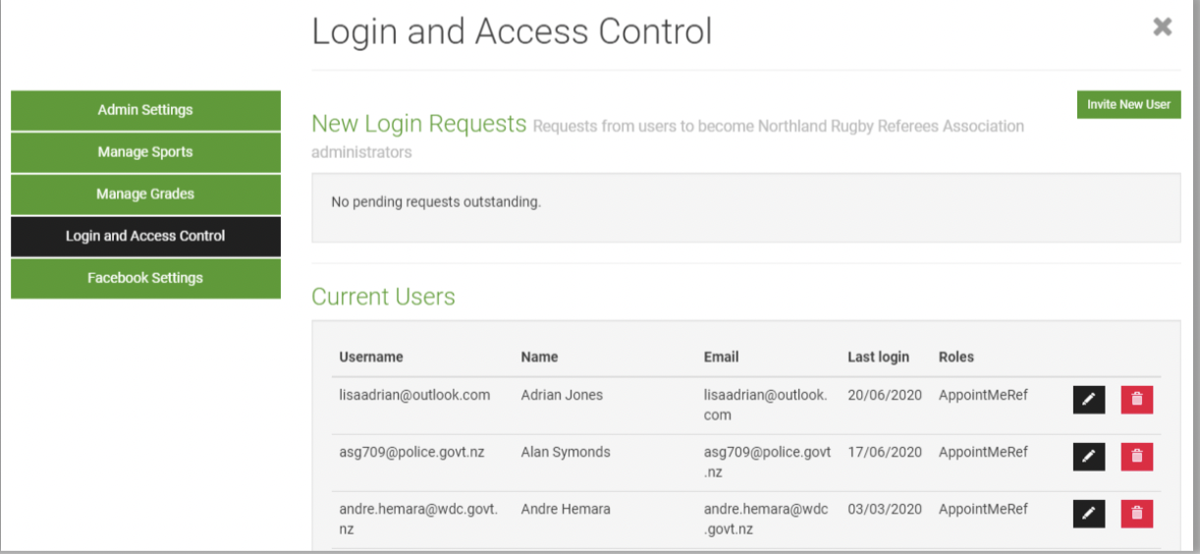Click pencil icon for Alan Symonds

[1088, 457]
